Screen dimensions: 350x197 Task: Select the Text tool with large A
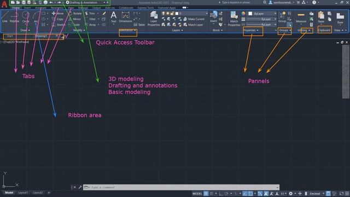(x=114, y=17)
